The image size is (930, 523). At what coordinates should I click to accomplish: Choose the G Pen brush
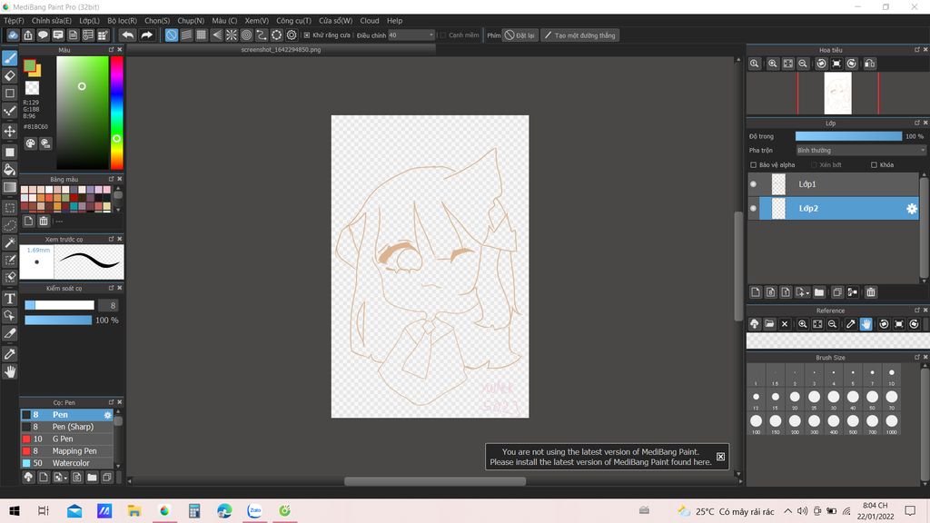pos(67,439)
